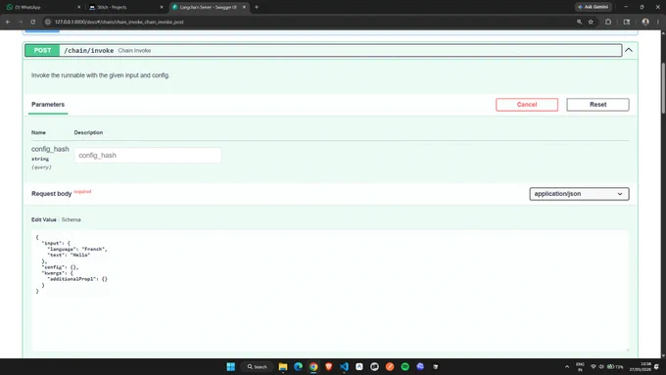666x375 pixels.
Task: Open the orange round app on taskbar
Action: click(390, 366)
